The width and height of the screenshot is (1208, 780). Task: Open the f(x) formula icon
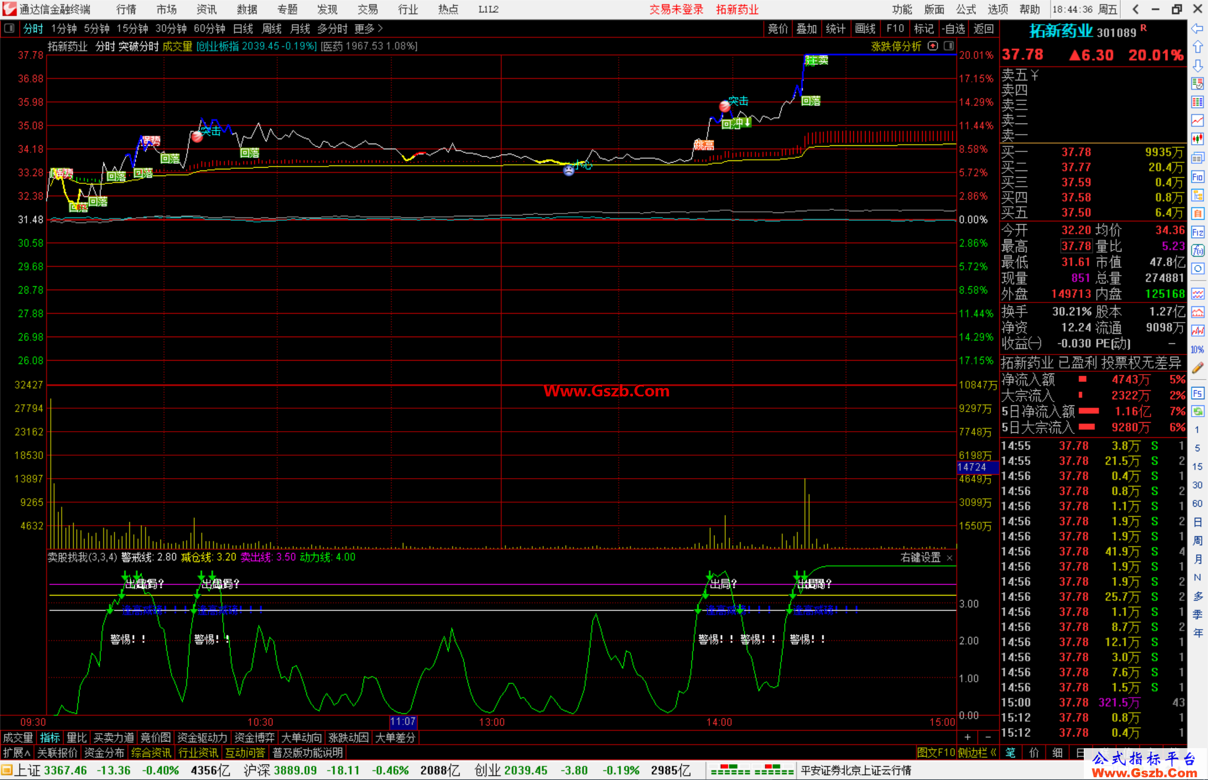1197,250
